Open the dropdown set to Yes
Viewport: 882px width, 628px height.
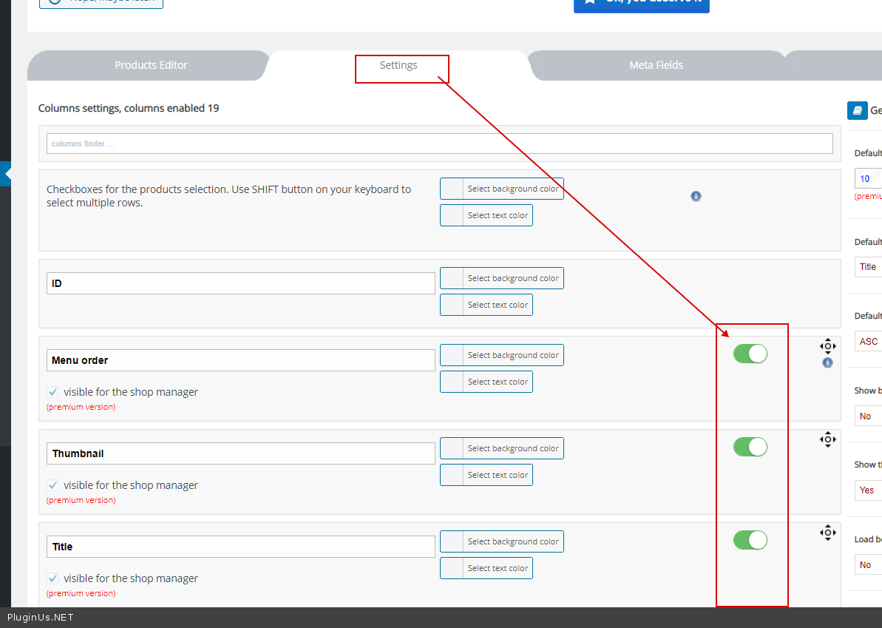[869, 490]
